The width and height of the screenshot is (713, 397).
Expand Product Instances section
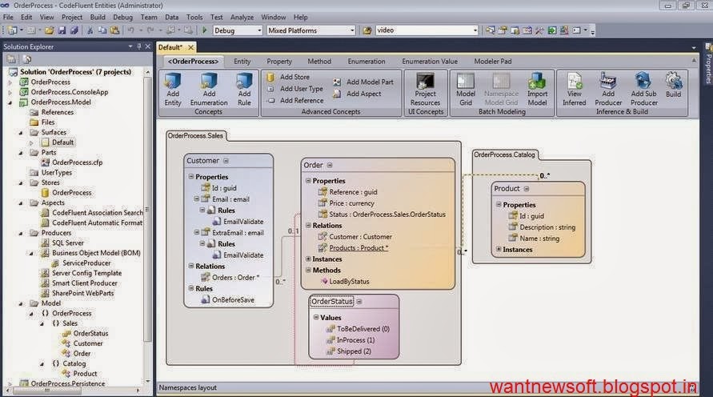point(499,249)
